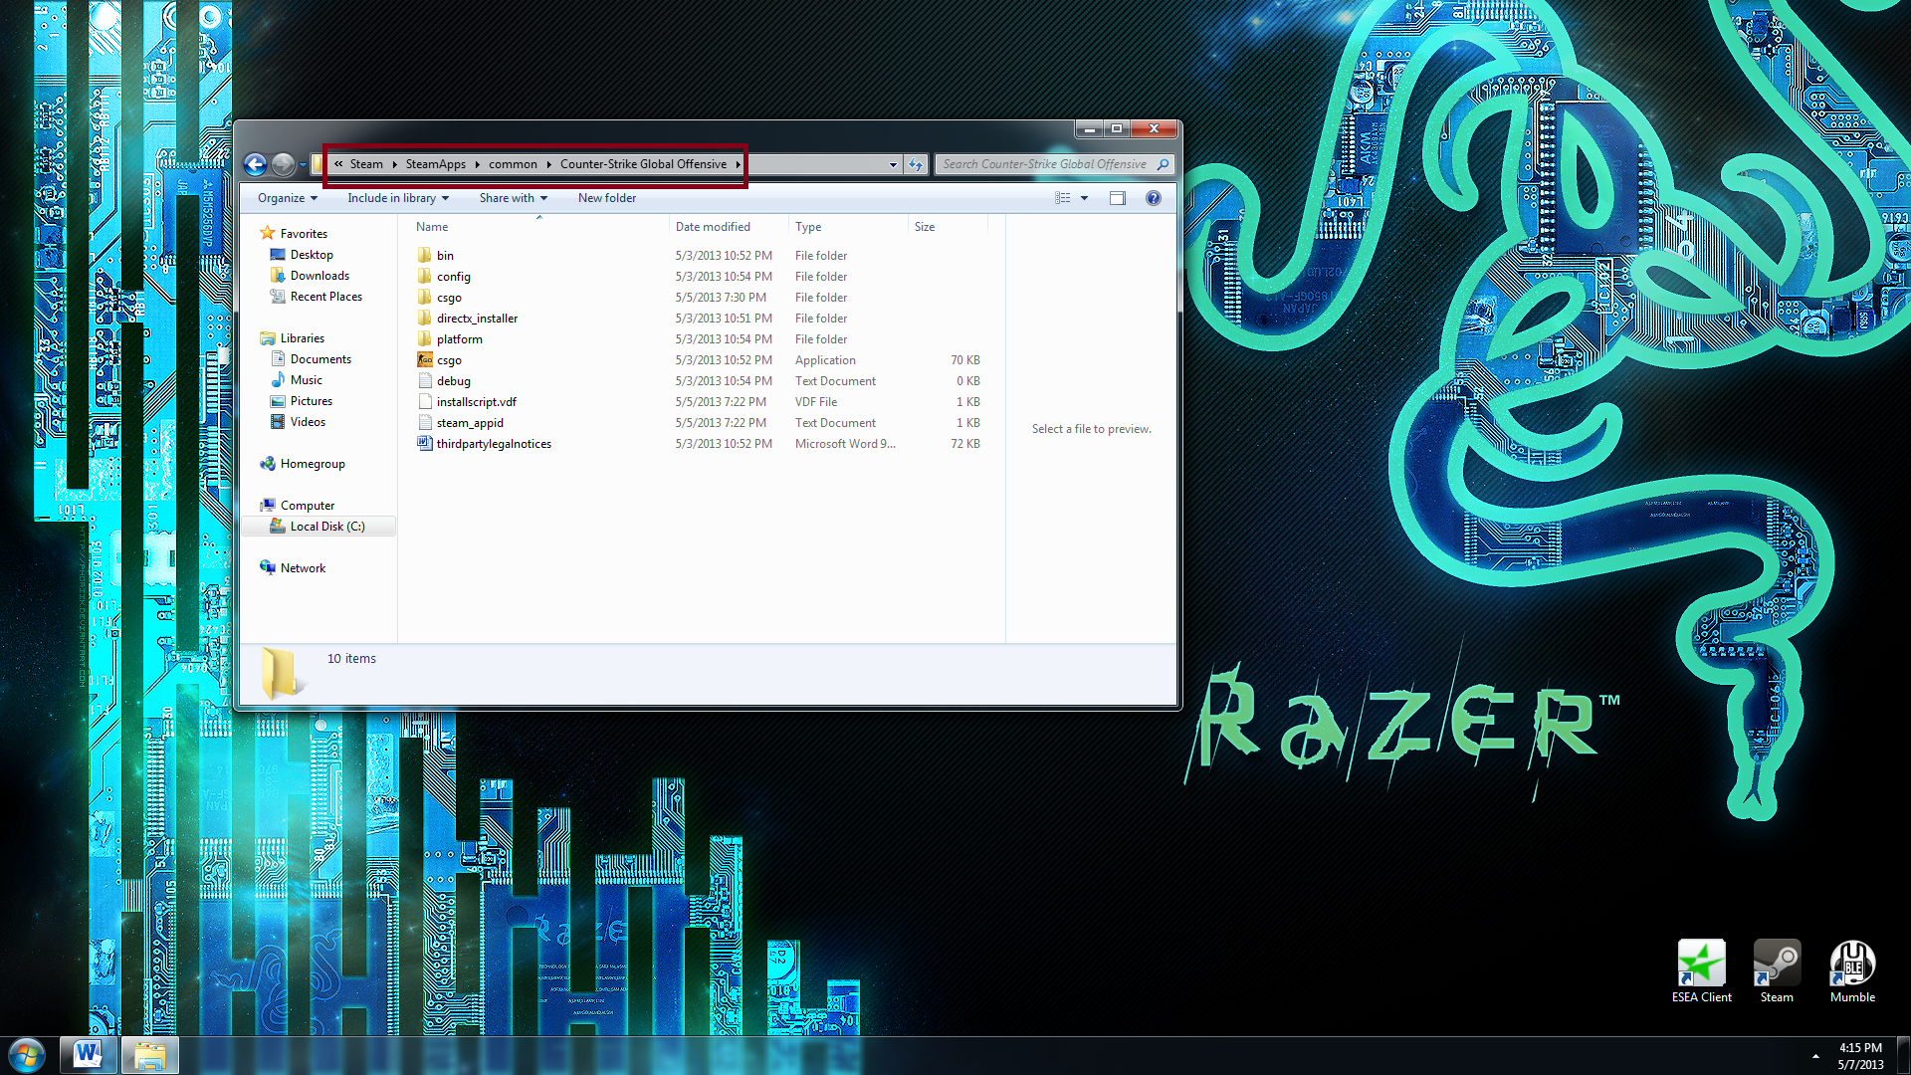Image resolution: width=1911 pixels, height=1075 pixels.
Task: Click the Search Counter-Strike Global Offensive field
Action: pyautogui.click(x=1046, y=164)
